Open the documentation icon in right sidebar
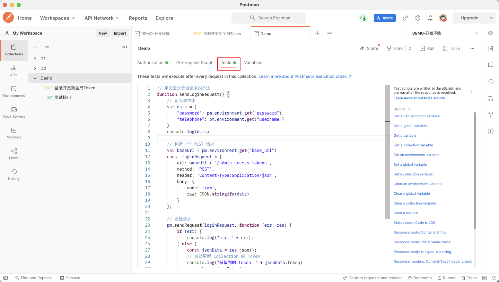This screenshot has height=282, width=499. click(490, 48)
